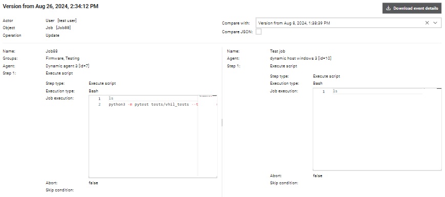445x197 pixels.
Task: Open the version dropdown showing Aug 8, 2024
Action: point(349,23)
